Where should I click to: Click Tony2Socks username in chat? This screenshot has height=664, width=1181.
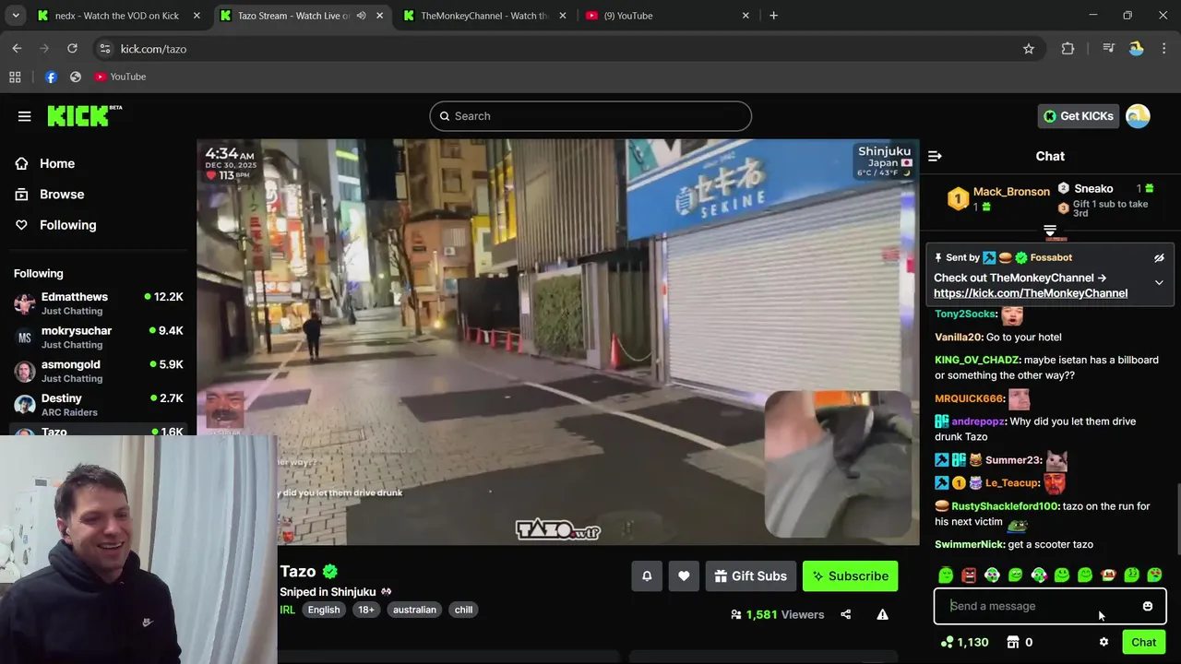click(965, 314)
